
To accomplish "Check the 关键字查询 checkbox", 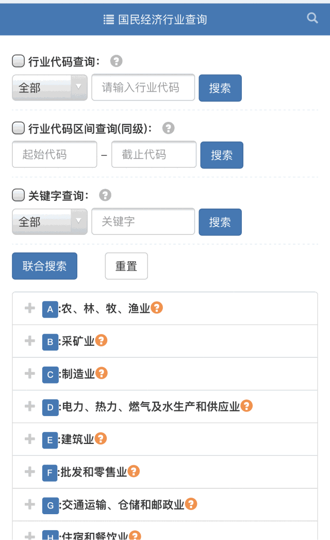I will 18,195.
